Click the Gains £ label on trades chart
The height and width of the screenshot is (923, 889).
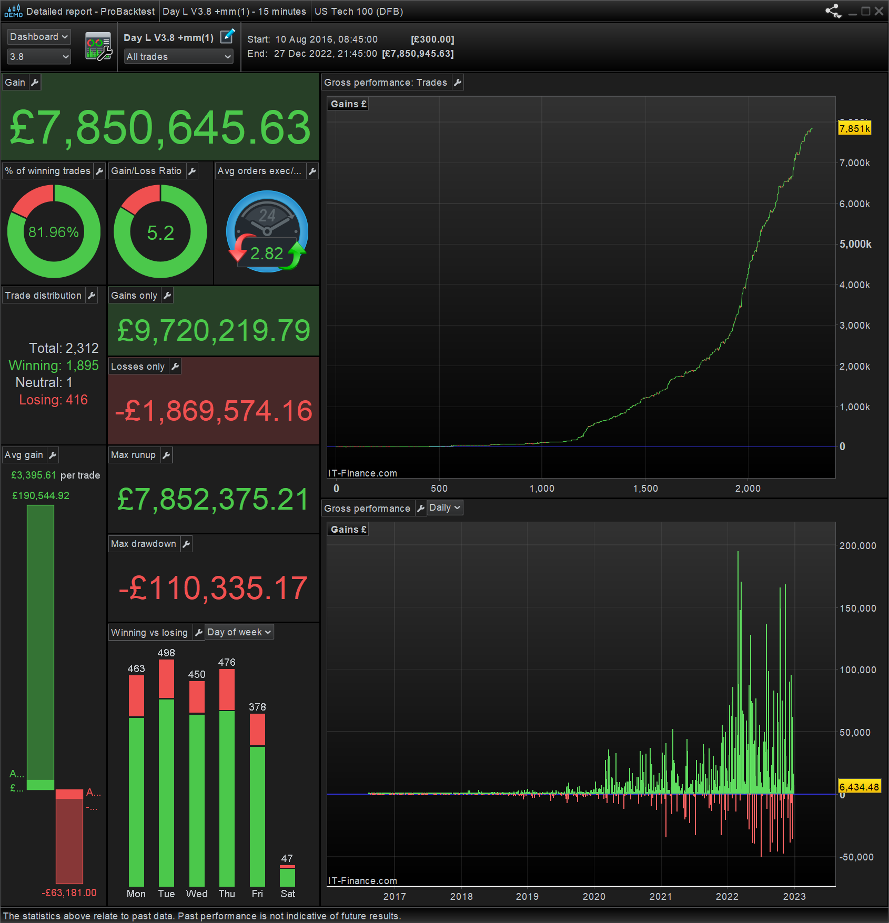pyautogui.click(x=348, y=104)
